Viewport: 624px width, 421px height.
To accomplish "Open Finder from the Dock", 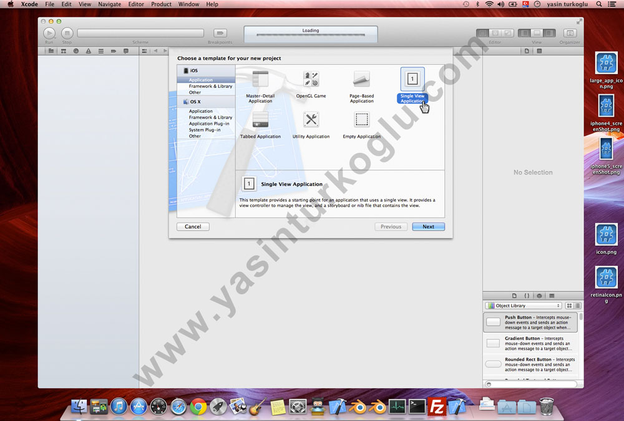I will 79,406.
